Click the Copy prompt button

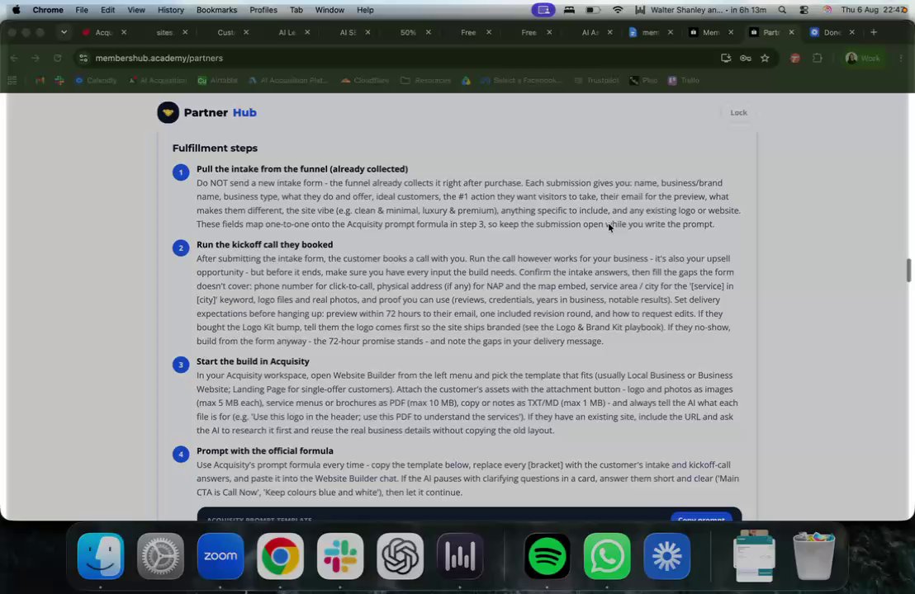(x=701, y=517)
